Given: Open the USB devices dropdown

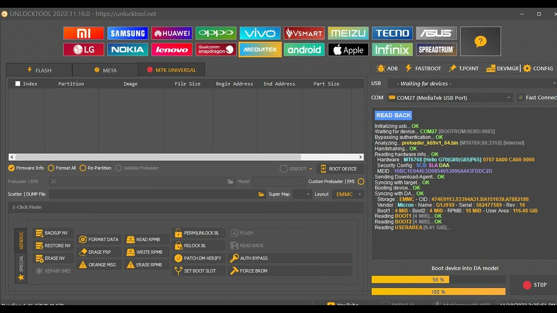Looking at the screenshot, I should [472, 83].
